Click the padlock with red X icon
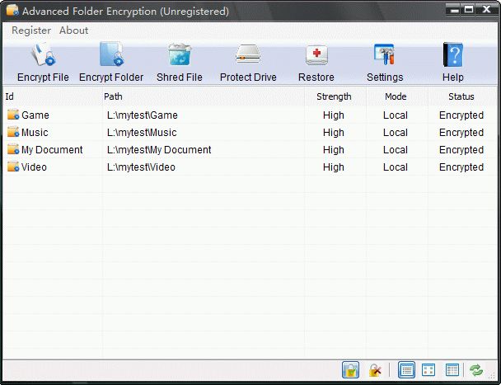The image size is (501, 385). click(376, 370)
